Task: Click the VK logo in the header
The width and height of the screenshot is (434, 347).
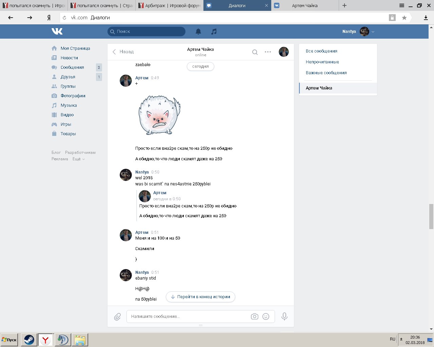Action: pos(57,32)
